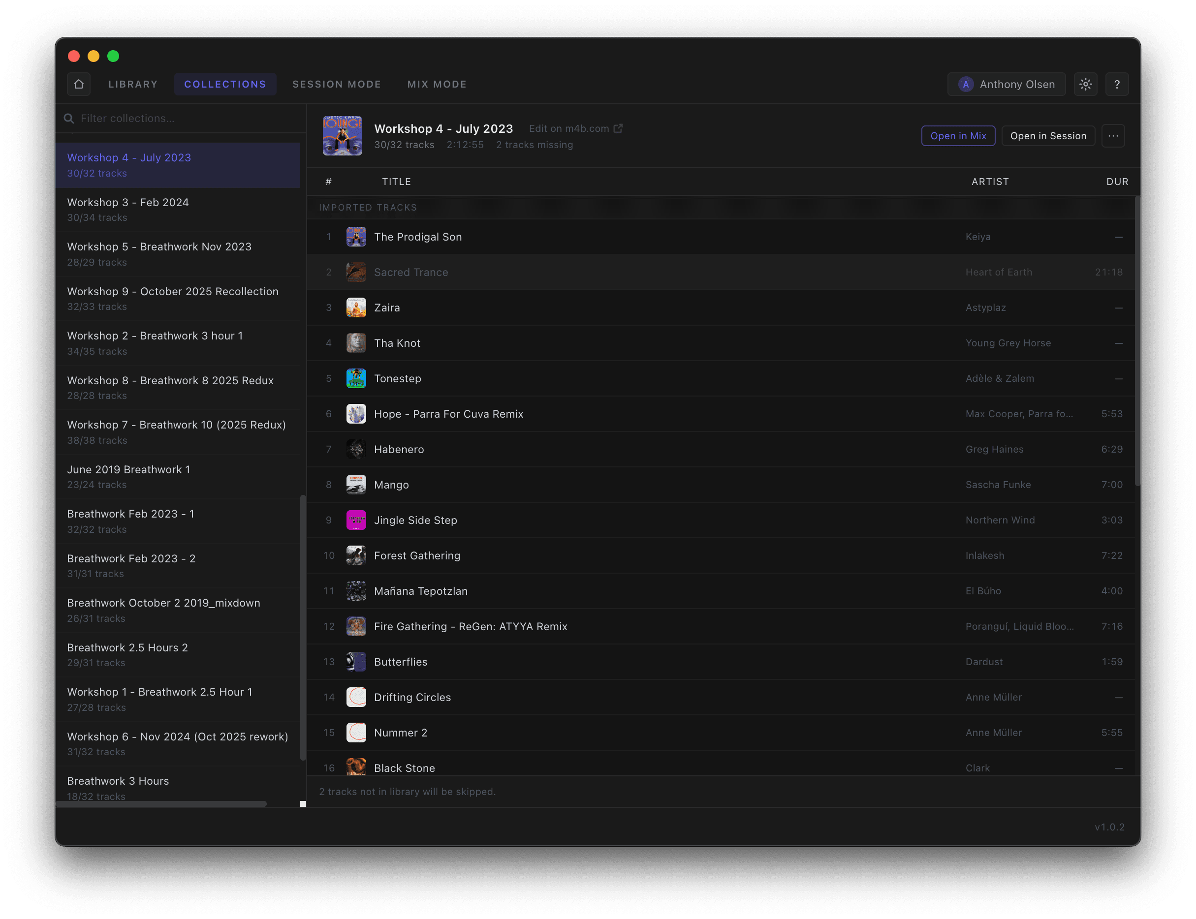Click the Zaira album thumbnail
Screen dimensions: 1196x919
tap(356, 307)
